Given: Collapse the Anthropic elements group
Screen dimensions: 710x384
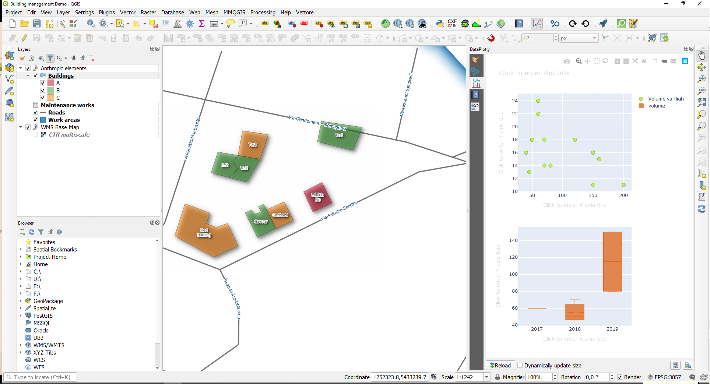Looking at the screenshot, I should pyautogui.click(x=21, y=68).
